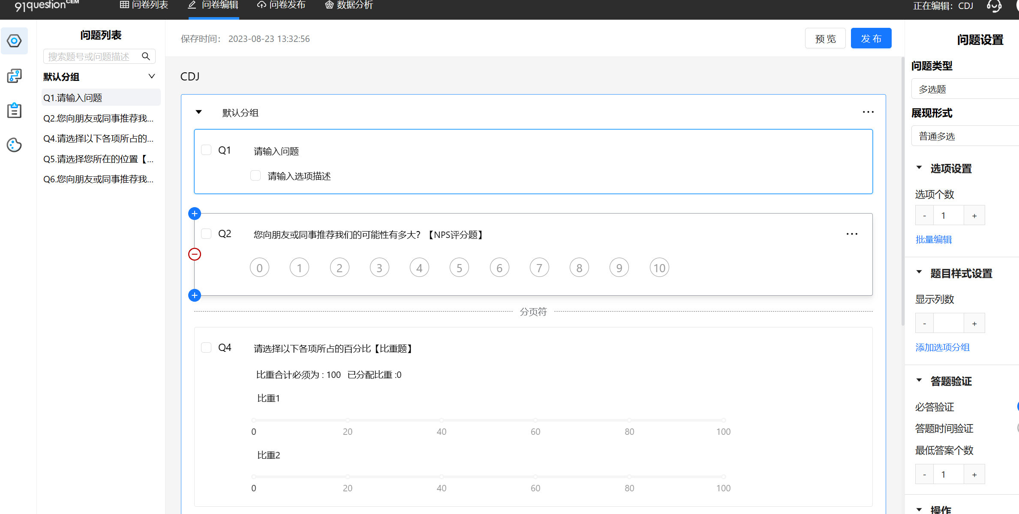Click 40 on the 比重2 slider
This screenshot has height=514, width=1019.
coord(442,476)
